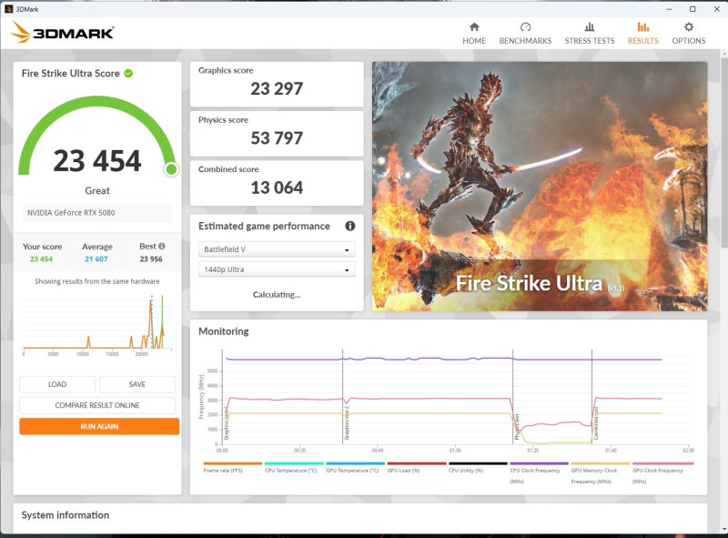Viewport: 728px width, 538px height.
Task: Click the 'Fire Strike Ultra Score' title
Action: pyautogui.click(x=71, y=74)
